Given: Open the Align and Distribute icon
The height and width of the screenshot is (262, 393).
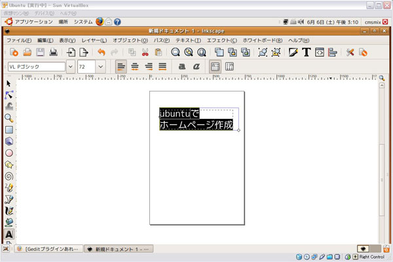Looking at the screenshot, I should [332, 52].
